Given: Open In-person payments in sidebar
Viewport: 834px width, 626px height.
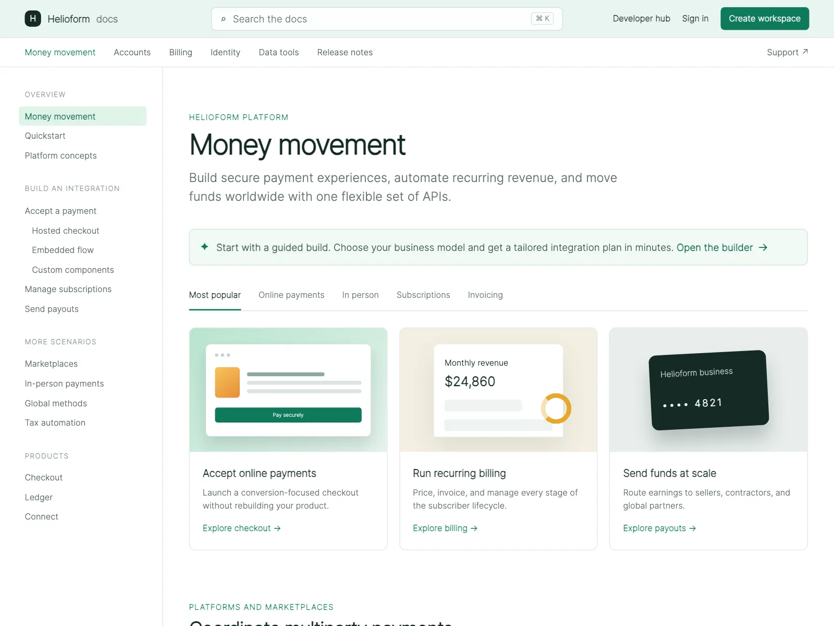Looking at the screenshot, I should (64, 383).
